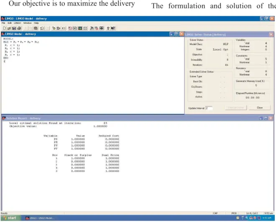Click the variable PS row in Solution Report
Screen dimensions: 276x222
pos(86,139)
